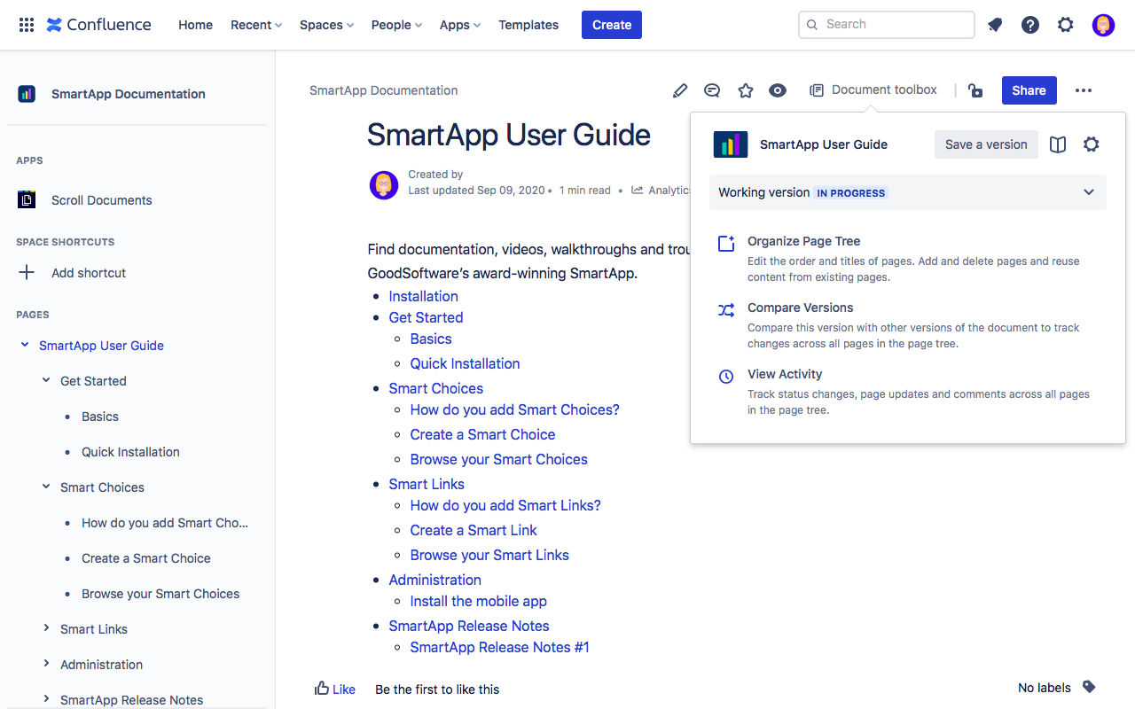Open inline comments via speech bubble icon
The height and width of the screenshot is (709, 1135).
click(712, 90)
